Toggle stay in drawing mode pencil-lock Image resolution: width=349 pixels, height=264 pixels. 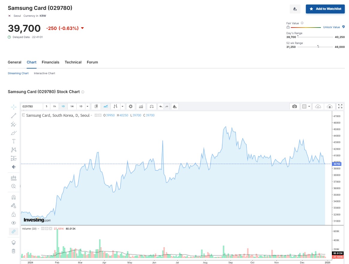13,206
